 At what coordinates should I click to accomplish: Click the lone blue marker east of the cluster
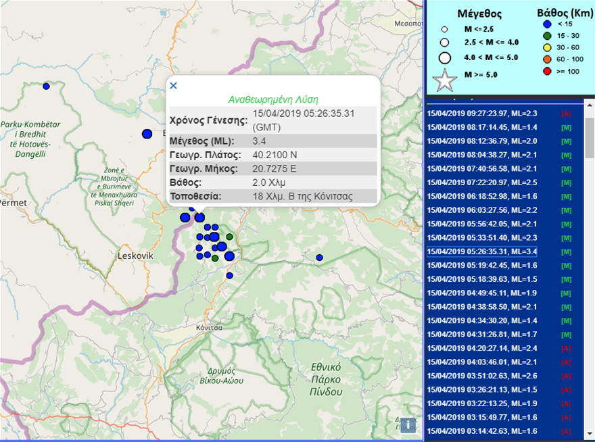(x=319, y=257)
